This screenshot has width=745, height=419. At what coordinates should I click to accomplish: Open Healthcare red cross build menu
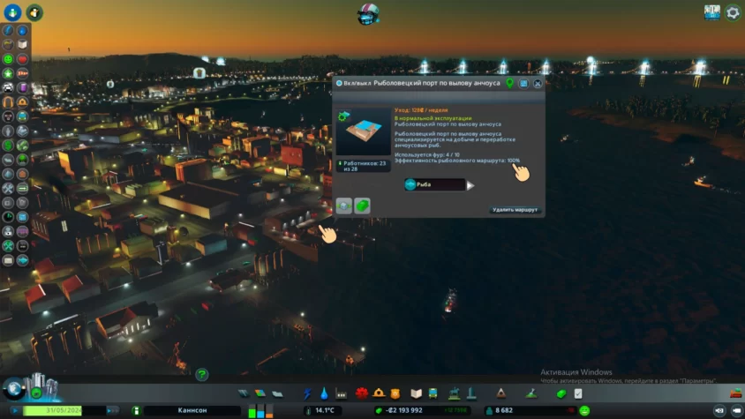pyautogui.click(x=362, y=393)
